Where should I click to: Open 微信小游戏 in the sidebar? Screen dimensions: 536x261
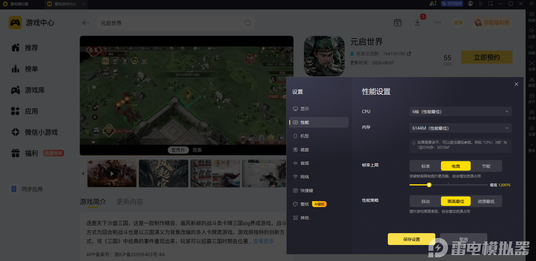tap(34, 132)
